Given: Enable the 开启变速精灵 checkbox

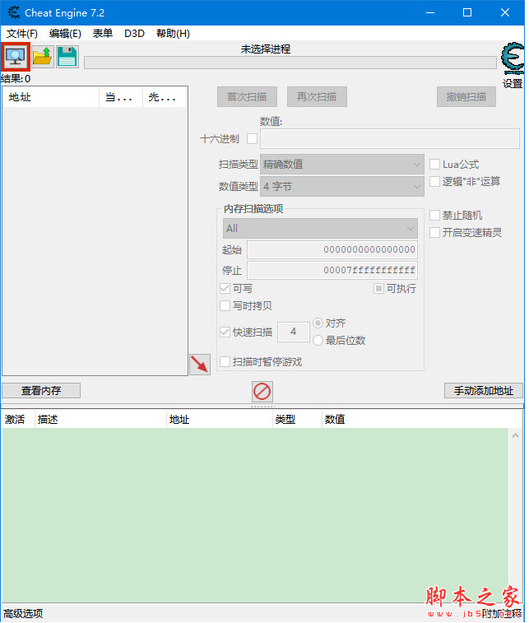Looking at the screenshot, I should coord(435,232).
